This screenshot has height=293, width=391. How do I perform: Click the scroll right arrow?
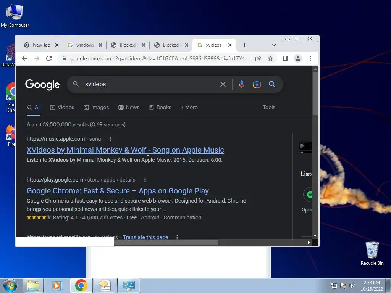309,242
